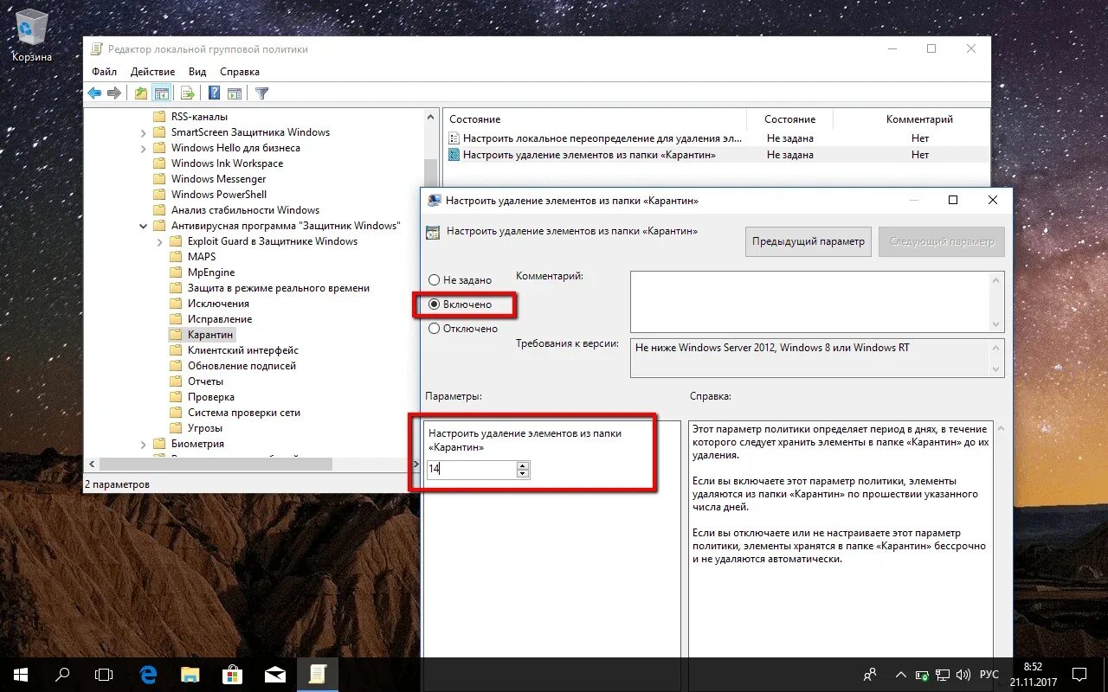
Task: Open Microsoft Store from the taskbar
Action: (x=232, y=674)
